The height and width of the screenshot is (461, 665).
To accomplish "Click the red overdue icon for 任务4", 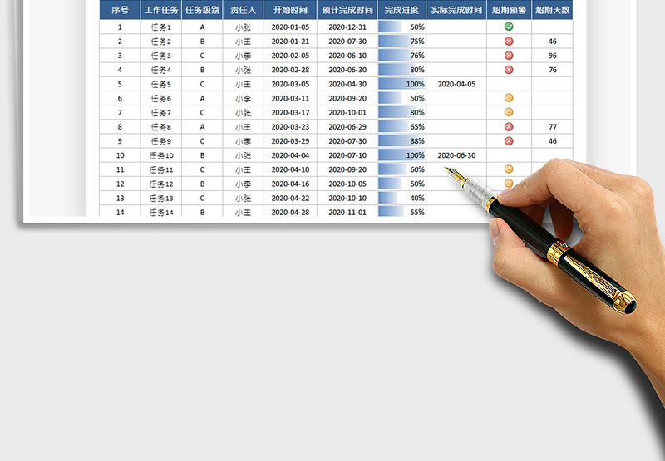I will point(509,70).
